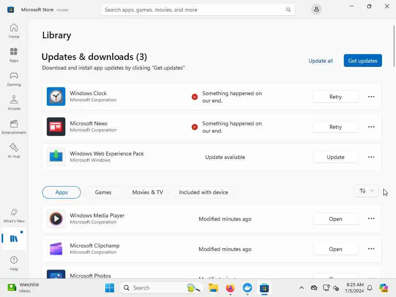Viewport: 396px width, 297px height.
Task: Retry the Windows Clock update
Action: (335, 97)
